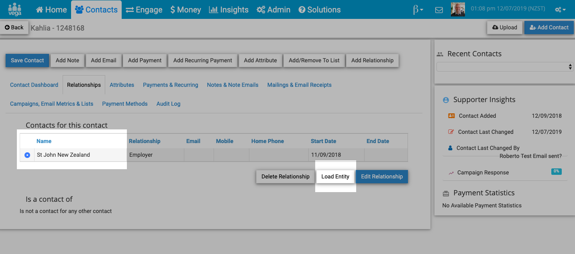This screenshot has width=575, height=254.
Task: Click Add Relationship button
Action: tap(372, 60)
